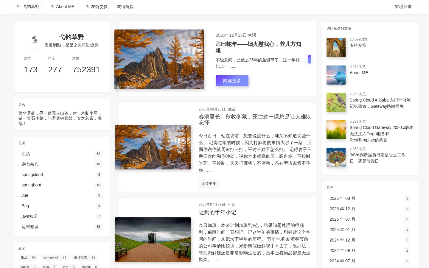Click 生活 label on 2025年12月25日 post

pos(252,35)
